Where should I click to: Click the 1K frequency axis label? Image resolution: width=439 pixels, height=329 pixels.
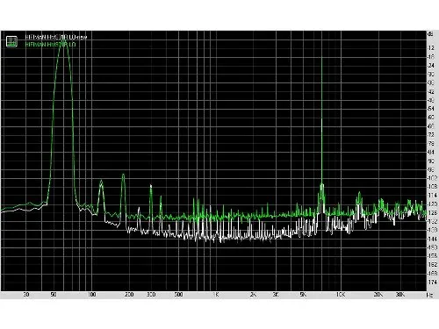coord(215,295)
